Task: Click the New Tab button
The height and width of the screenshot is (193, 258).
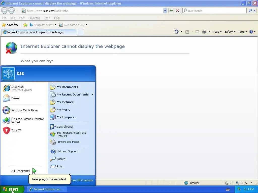Action: coord(80,32)
